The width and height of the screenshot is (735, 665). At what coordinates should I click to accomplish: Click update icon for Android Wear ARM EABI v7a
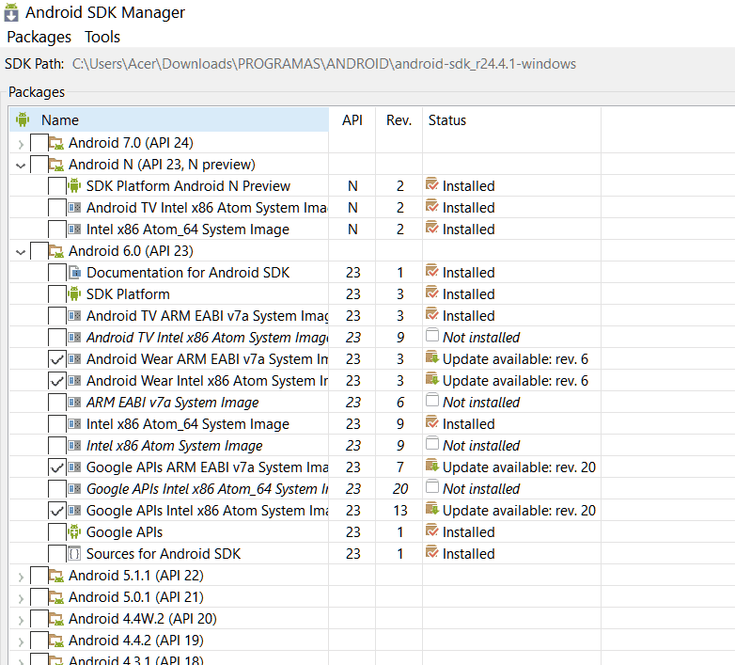coord(432,357)
